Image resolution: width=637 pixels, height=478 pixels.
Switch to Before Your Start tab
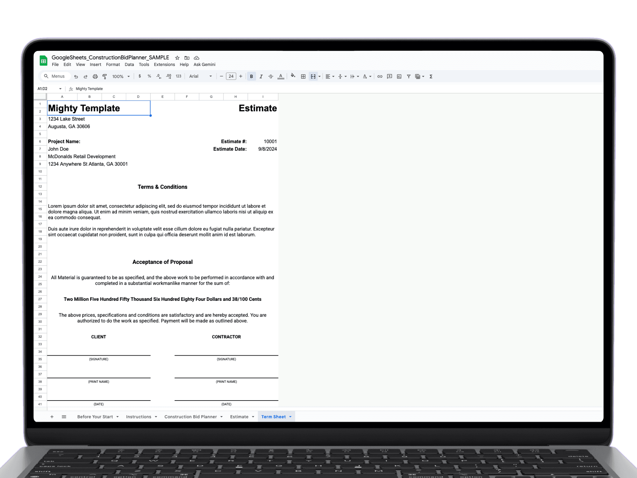tap(95, 417)
